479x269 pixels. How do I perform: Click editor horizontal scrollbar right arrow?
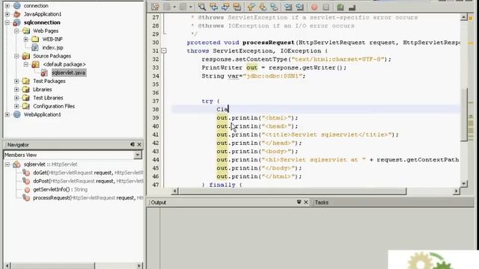tap(456, 191)
